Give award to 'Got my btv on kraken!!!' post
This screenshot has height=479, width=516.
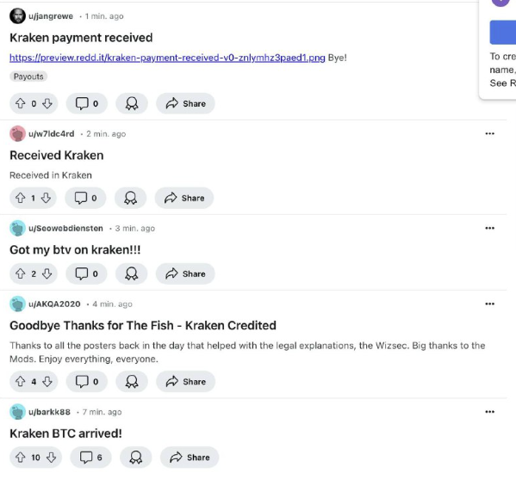131,273
